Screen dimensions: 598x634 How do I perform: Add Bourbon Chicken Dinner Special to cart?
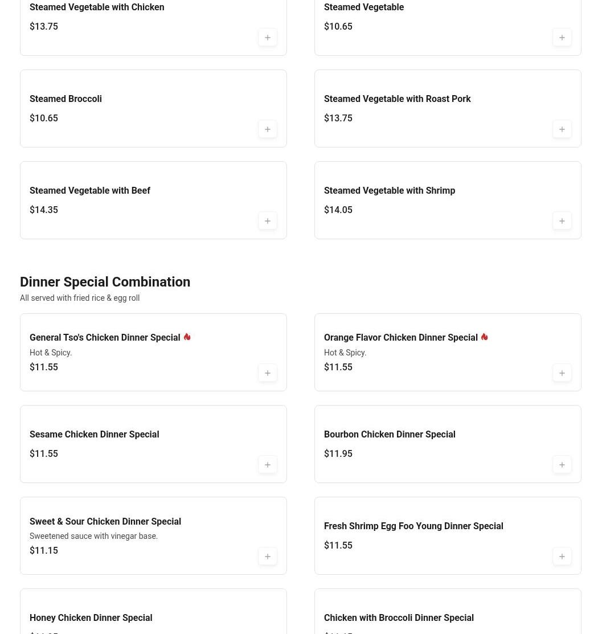tap(562, 465)
